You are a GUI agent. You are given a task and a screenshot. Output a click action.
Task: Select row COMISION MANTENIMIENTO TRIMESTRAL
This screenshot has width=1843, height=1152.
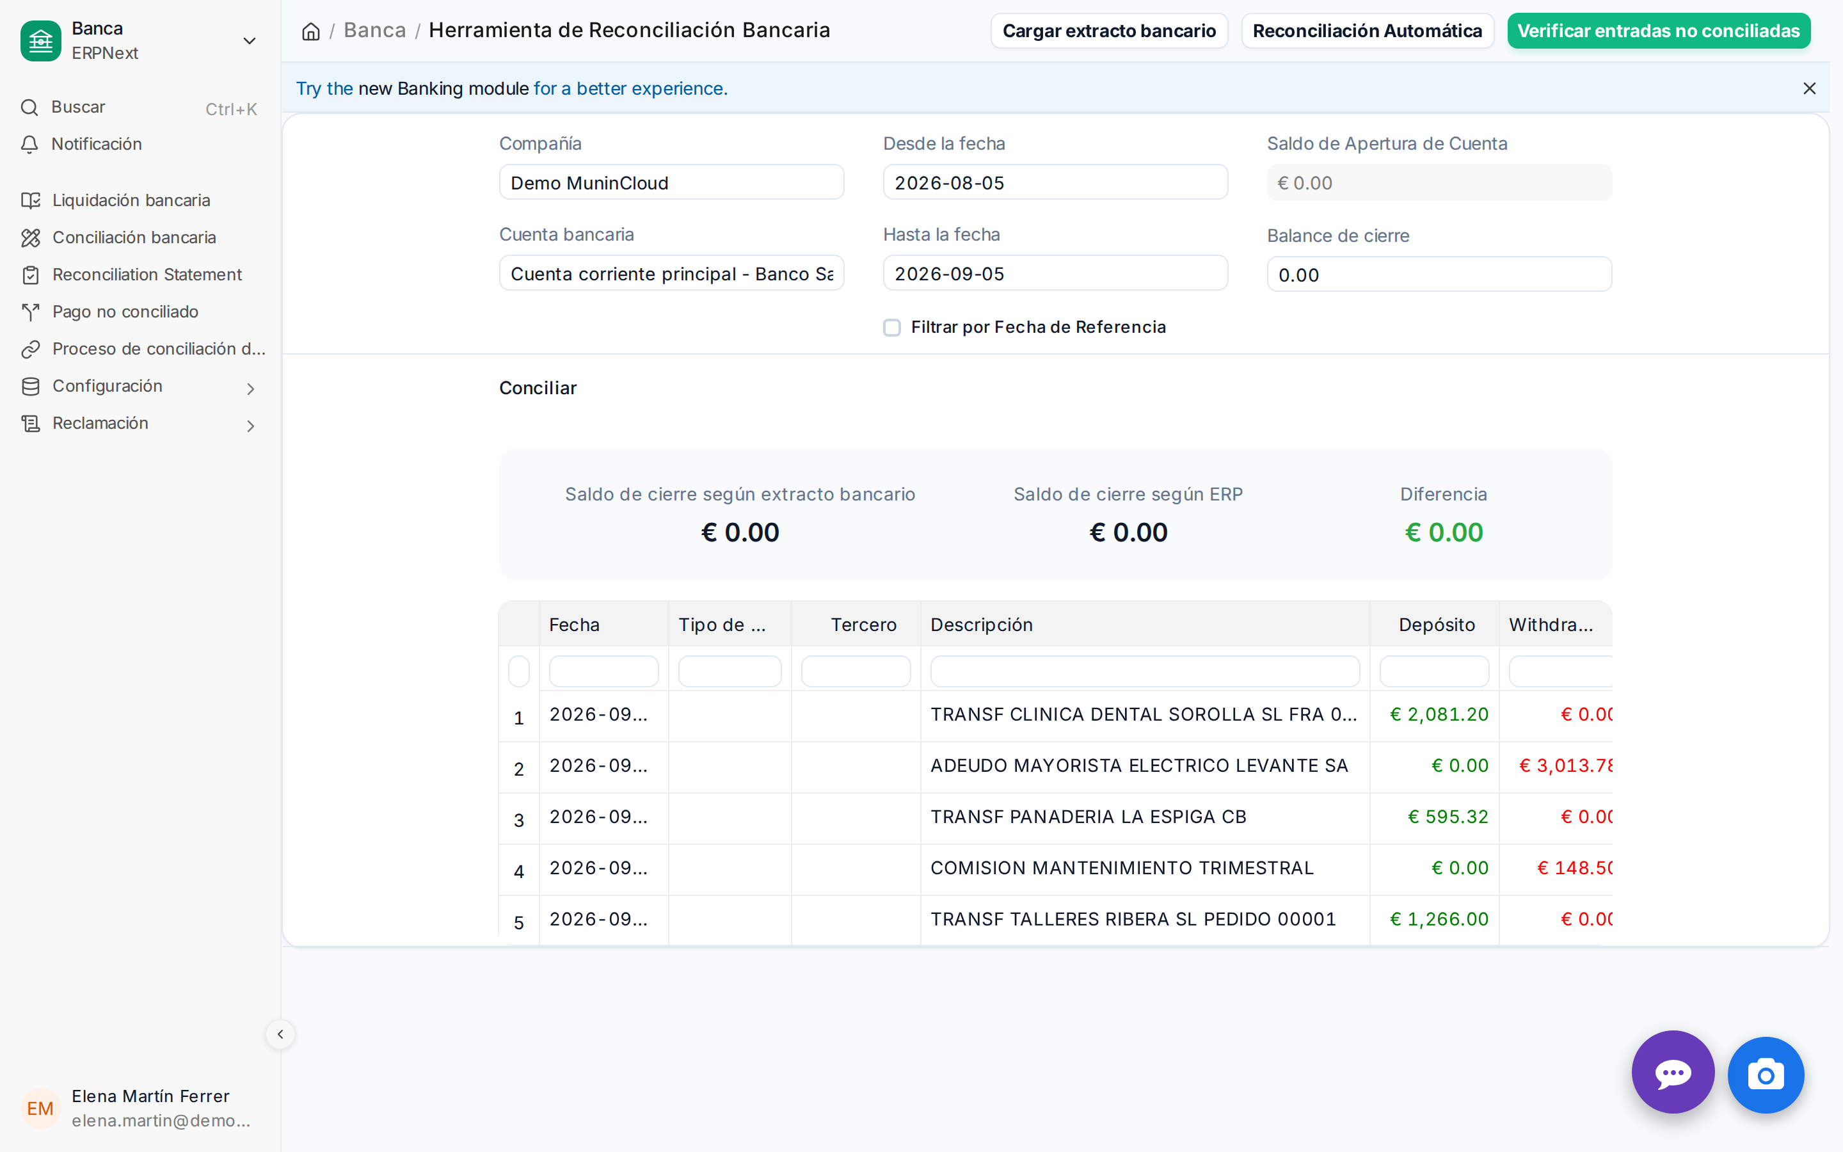[1055, 868]
